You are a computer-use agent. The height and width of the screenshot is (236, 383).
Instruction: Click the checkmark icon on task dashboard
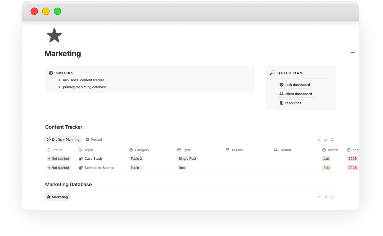[x=281, y=84]
